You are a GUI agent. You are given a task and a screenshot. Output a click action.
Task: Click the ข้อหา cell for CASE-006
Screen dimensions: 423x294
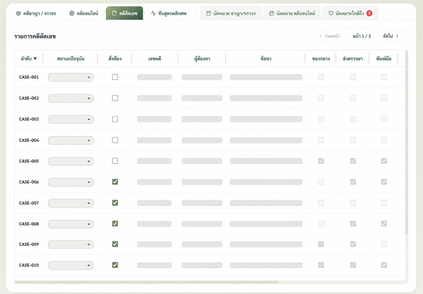click(266, 182)
